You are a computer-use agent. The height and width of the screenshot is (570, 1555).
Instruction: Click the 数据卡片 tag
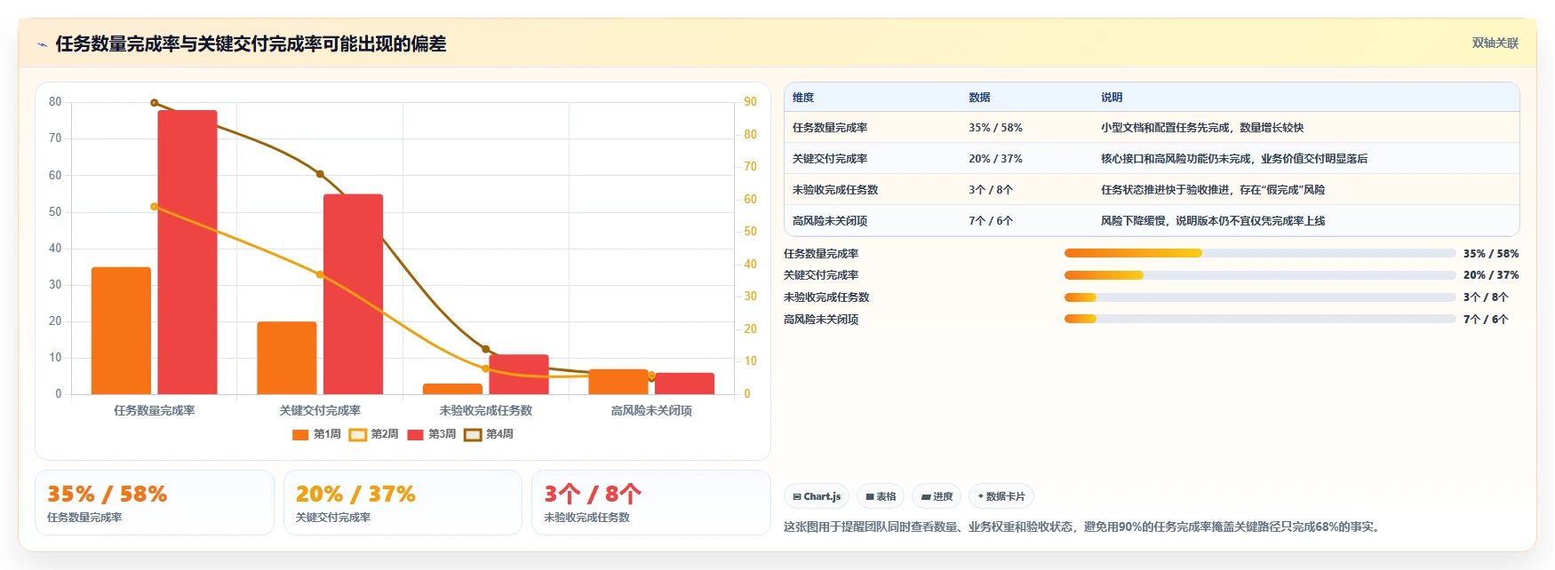click(1001, 496)
